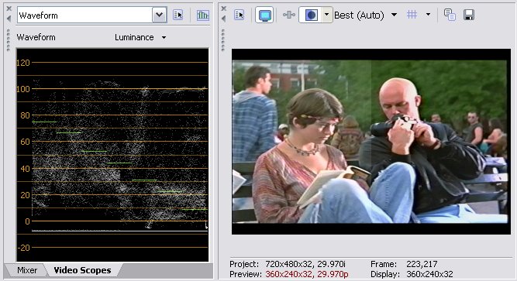Click the video preview image
The height and width of the screenshot is (281, 517).
click(371, 142)
